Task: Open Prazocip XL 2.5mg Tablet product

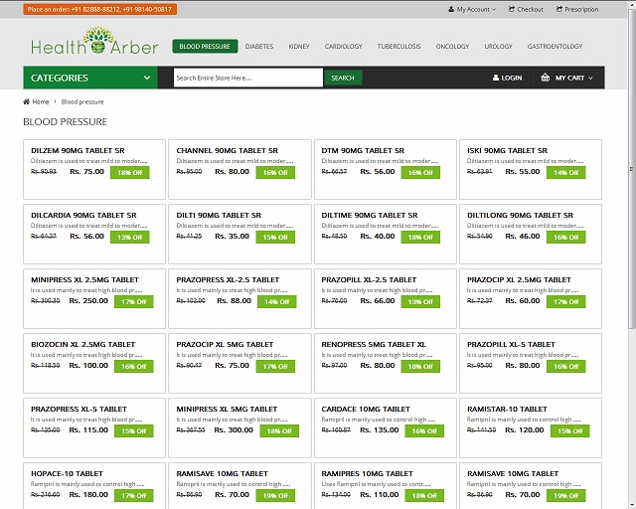Action: tap(519, 279)
